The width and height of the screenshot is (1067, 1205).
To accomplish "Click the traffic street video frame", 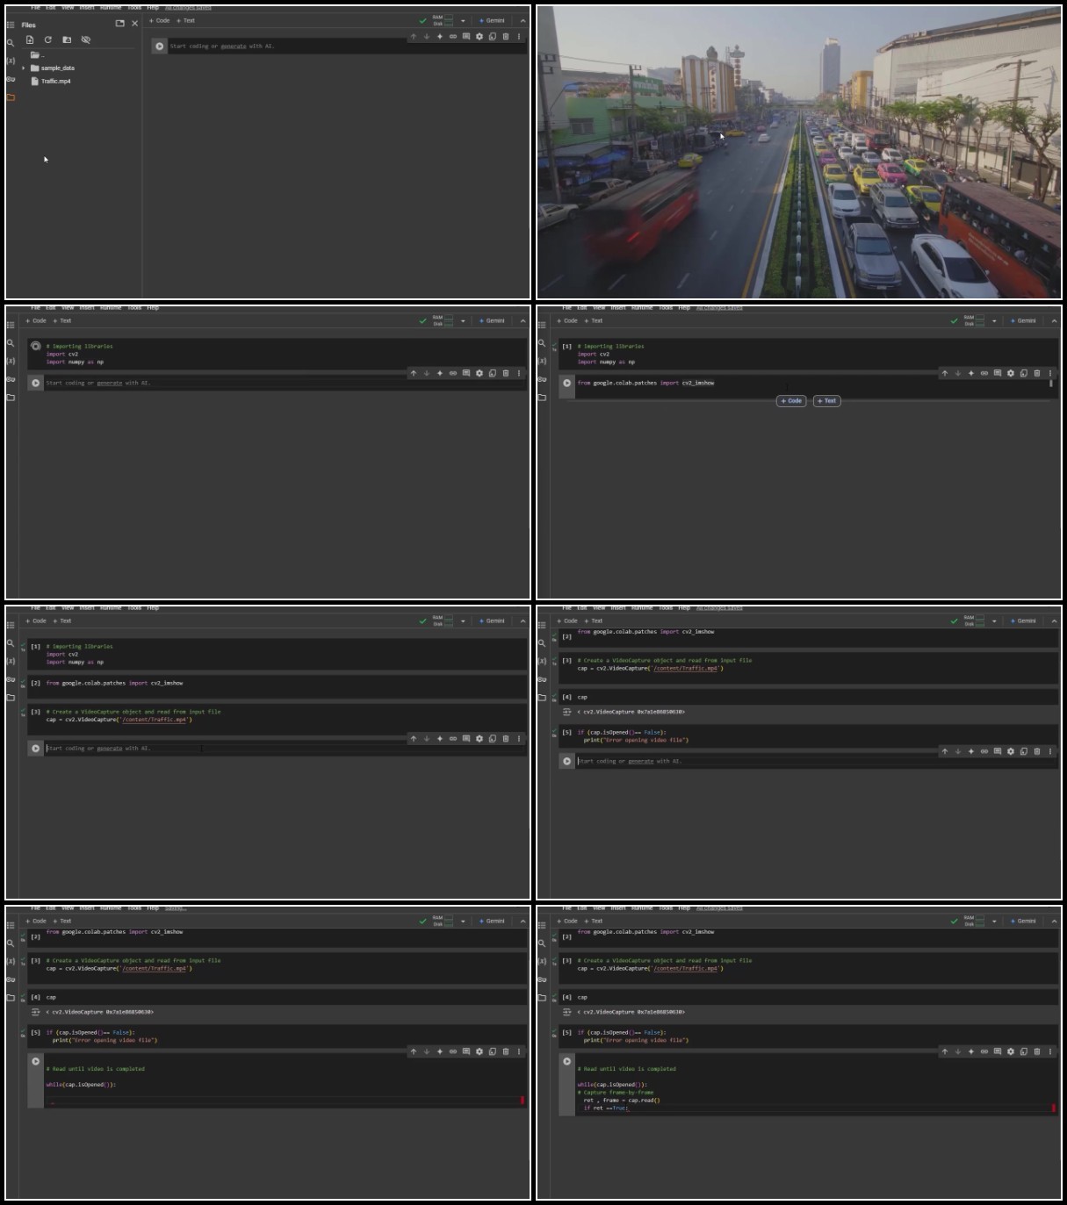I will (x=798, y=153).
